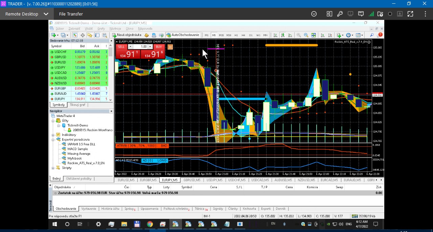Toggle chart auto scroll
This screenshot has width=433, height=232.
click(322, 35)
